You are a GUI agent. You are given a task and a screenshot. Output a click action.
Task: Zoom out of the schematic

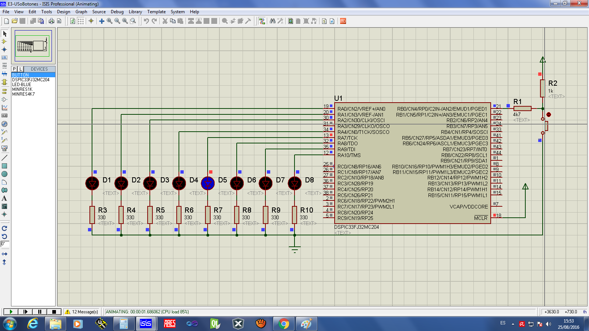117,21
